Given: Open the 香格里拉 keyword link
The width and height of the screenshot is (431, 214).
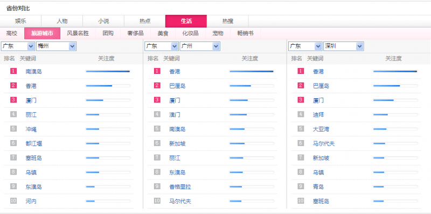Looking at the screenshot, I should [180, 187].
